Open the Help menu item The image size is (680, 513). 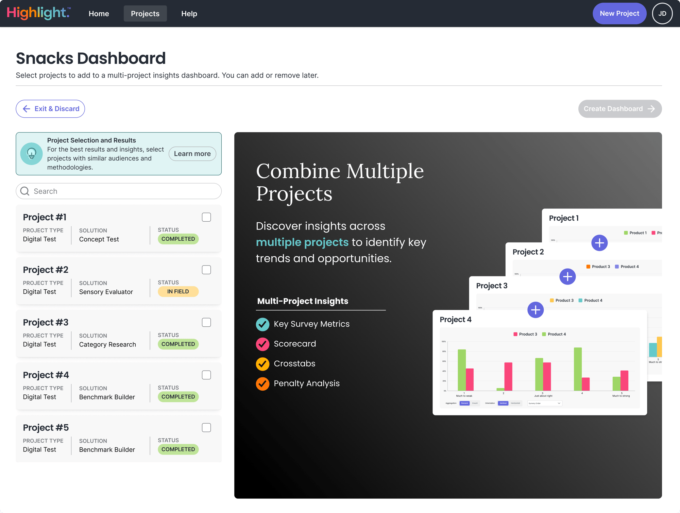click(189, 14)
